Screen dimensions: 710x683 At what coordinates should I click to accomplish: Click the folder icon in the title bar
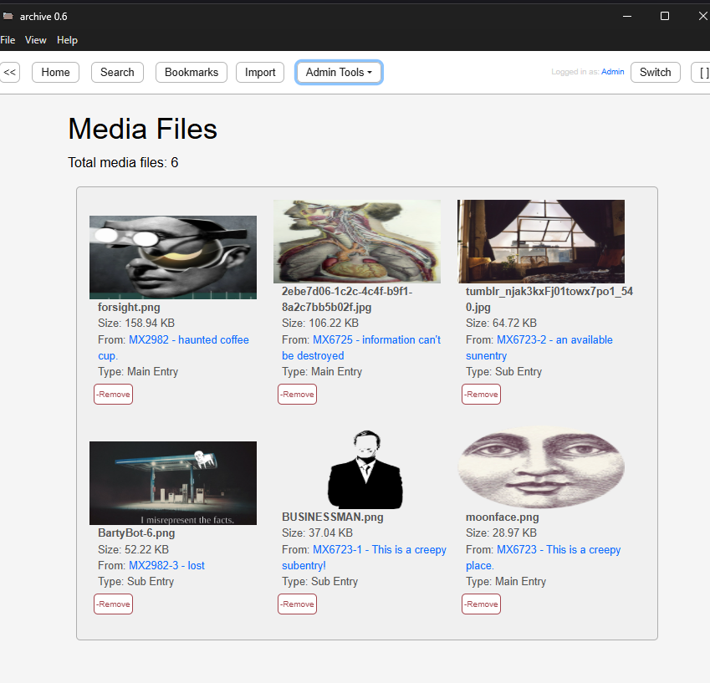pos(8,15)
